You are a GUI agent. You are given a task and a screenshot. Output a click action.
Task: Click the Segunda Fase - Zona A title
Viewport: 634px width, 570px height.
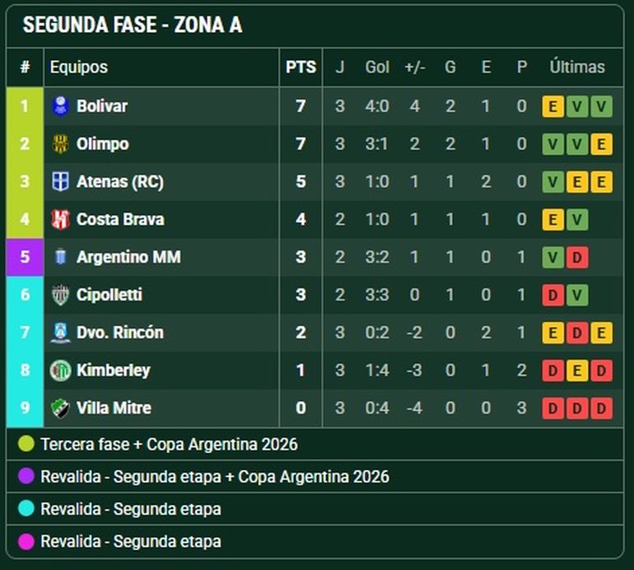[x=133, y=25]
